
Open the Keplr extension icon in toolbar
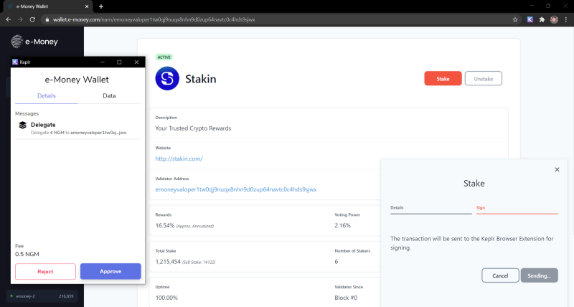pos(530,19)
